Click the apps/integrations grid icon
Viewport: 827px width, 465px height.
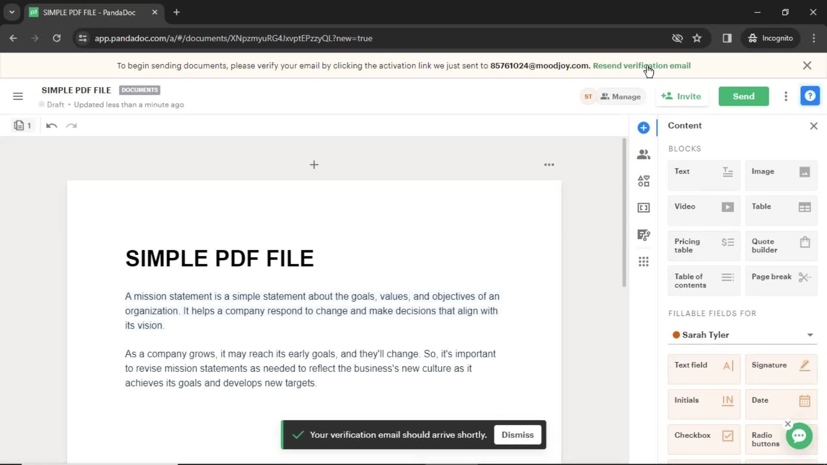644,261
